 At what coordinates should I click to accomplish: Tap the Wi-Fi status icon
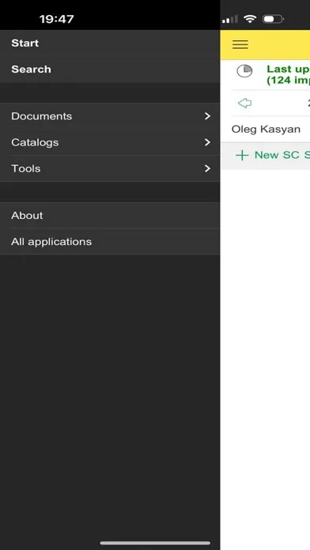tap(250, 19)
